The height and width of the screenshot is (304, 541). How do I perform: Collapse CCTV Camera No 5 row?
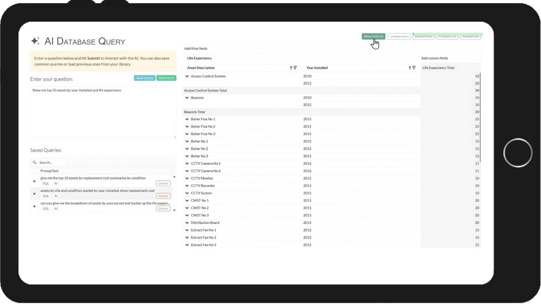[x=187, y=163]
